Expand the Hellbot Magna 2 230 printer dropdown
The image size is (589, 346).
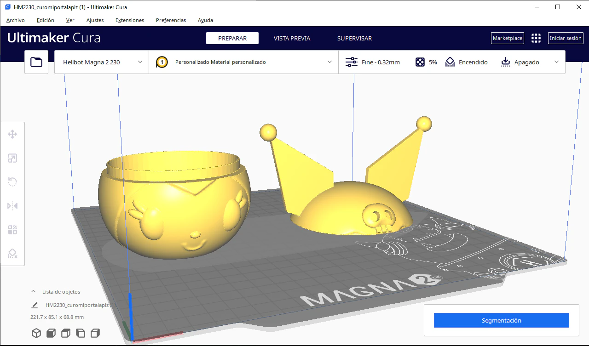(x=102, y=62)
